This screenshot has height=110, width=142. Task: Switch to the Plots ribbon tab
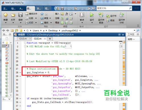13,8
